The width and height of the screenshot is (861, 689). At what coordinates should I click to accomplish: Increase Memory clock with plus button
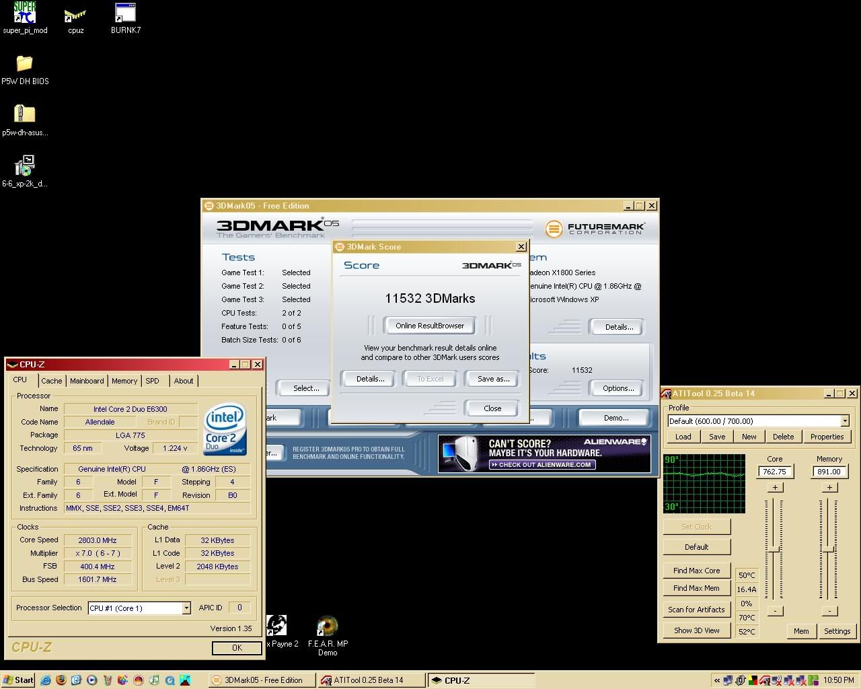829,487
